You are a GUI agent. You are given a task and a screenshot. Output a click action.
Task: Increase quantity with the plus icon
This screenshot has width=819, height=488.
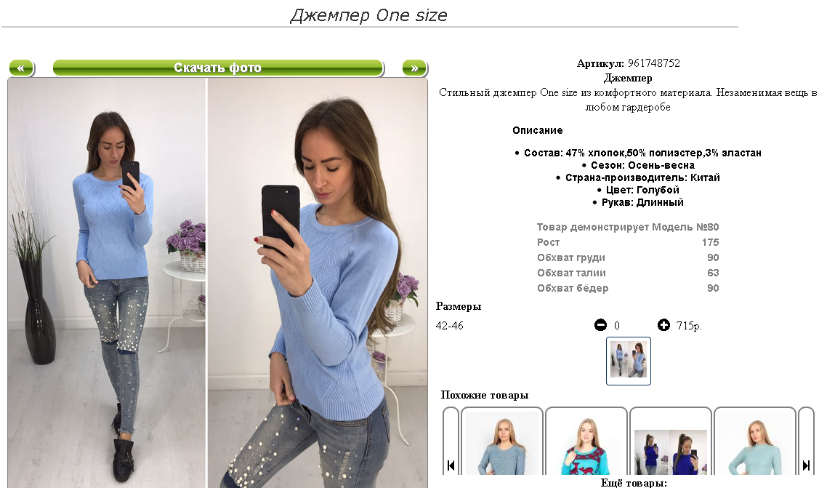click(663, 325)
